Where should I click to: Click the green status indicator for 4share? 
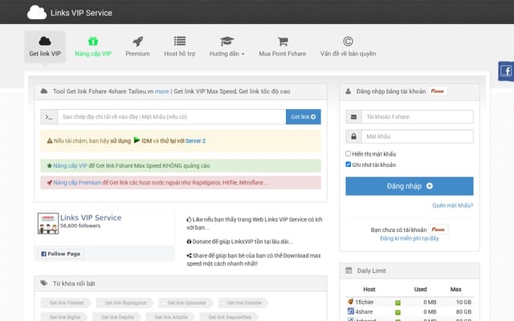(398, 312)
